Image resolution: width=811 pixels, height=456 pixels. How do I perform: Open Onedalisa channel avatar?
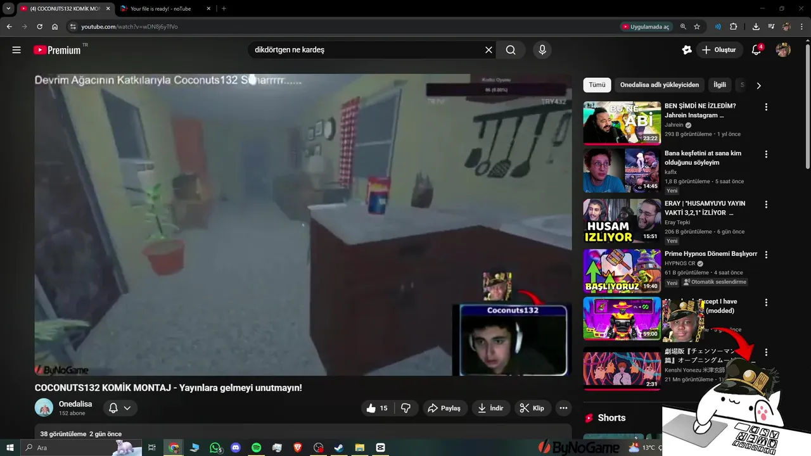point(44,408)
